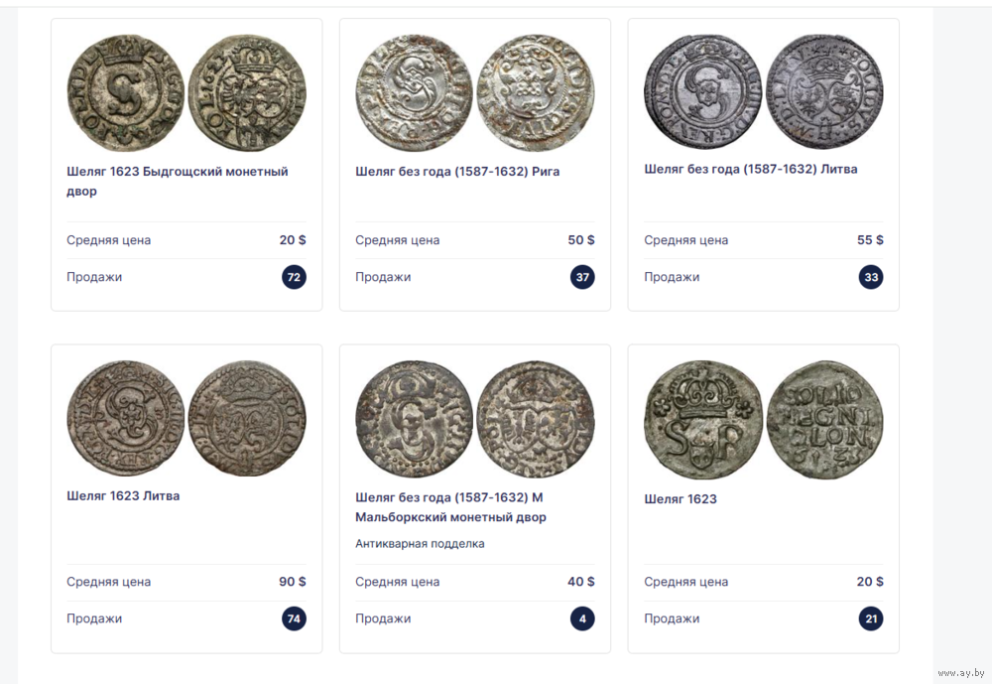Click the sales badge showing 72
Image resolution: width=992 pixels, height=684 pixels.
[x=294, y=277]
